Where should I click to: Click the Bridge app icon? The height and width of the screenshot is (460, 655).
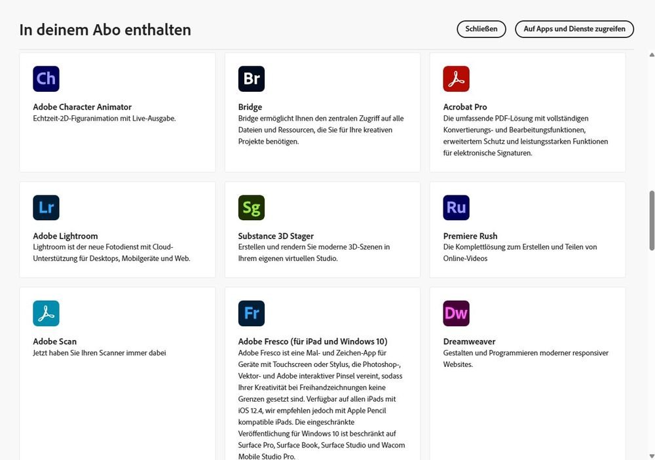click(251, 78)
